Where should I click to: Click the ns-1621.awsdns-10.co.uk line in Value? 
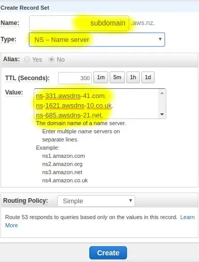pos(74,106)
